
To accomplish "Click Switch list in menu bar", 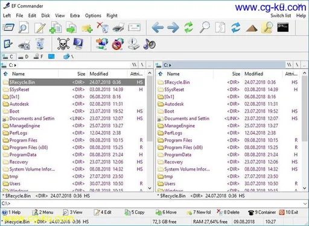I will point(281,16).
